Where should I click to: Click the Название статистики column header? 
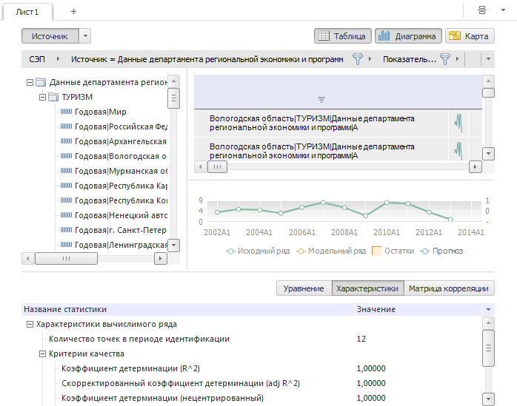click(x=187, y=310)
